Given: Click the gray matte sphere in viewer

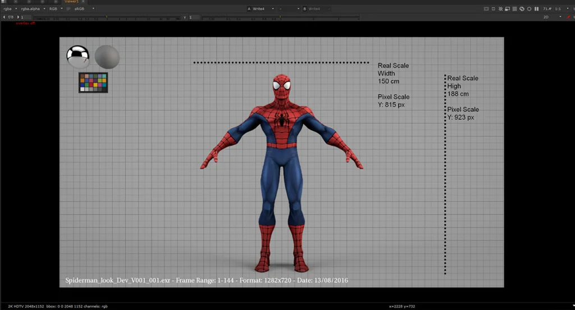Looking at the screenshot, I should click(x=107, y=57).
